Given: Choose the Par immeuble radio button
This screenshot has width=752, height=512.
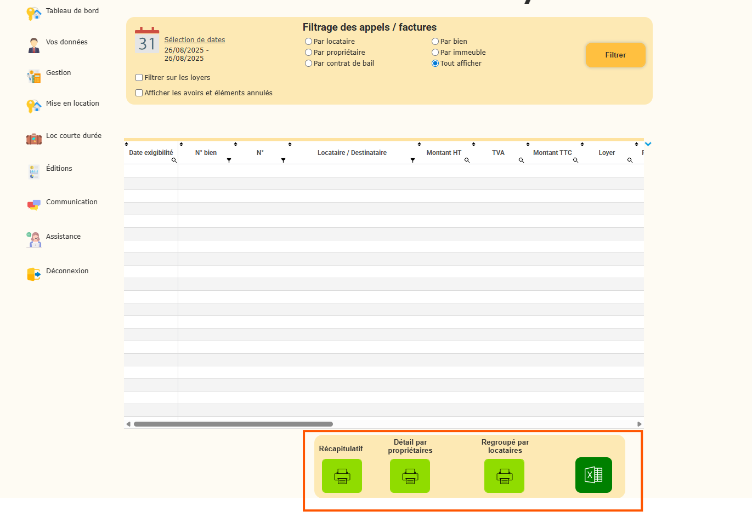Looking at the screenshot, I should [x=436, y=53].
